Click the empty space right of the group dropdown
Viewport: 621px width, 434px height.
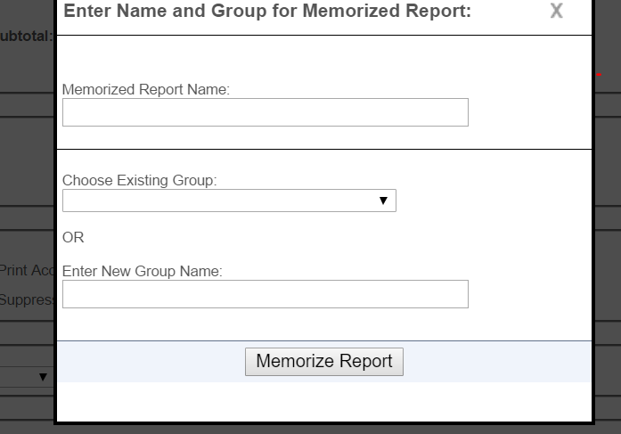(494, 201)
